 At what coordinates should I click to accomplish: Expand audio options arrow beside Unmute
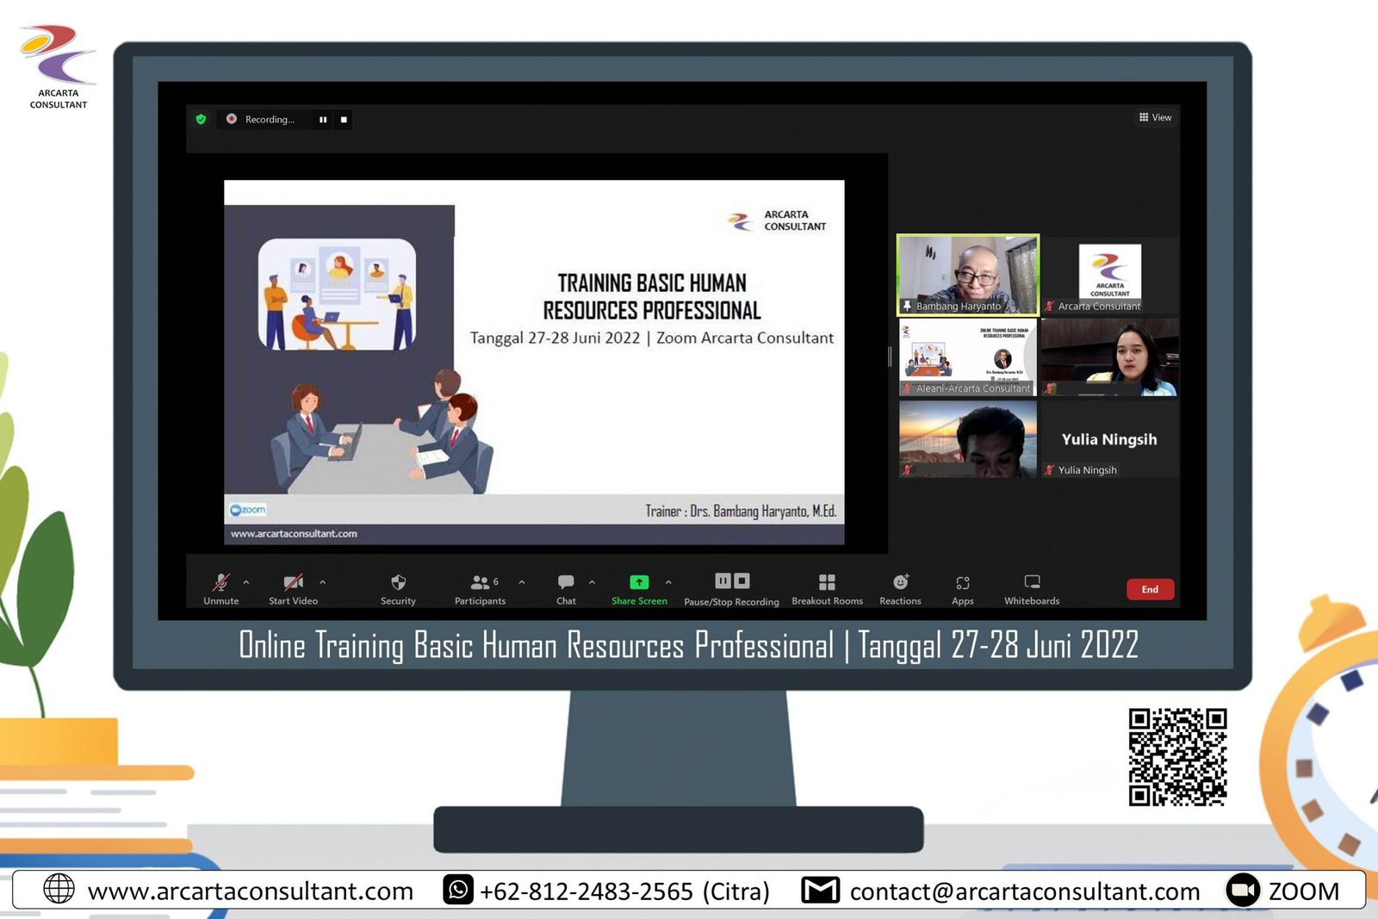[x=246, y=582]
